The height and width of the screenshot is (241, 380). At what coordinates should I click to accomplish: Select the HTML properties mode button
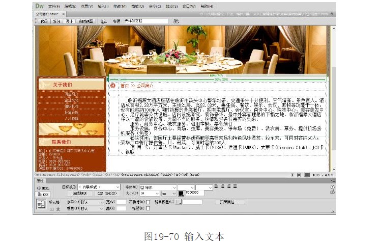(43, 188)
